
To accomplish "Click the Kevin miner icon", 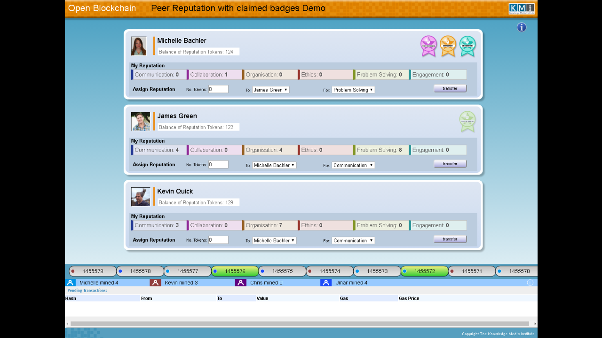I will coord(155,283).
